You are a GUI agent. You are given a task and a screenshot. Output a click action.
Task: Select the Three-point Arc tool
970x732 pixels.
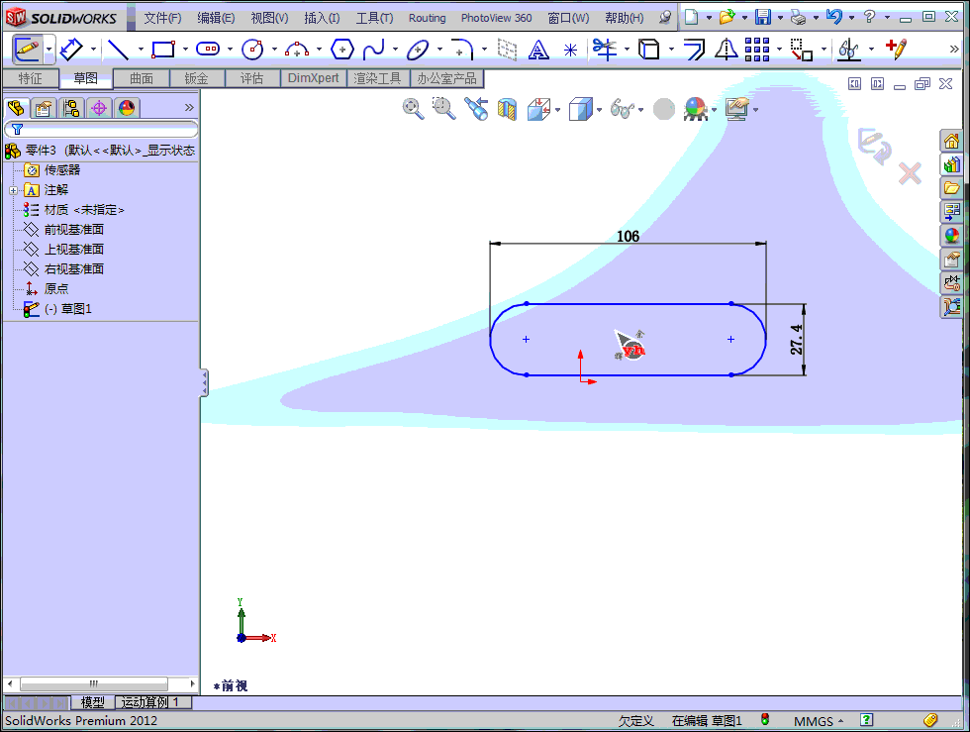[x=297, y=49]
